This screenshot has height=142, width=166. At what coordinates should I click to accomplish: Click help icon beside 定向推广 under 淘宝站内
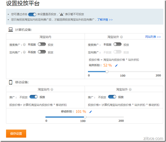click(x=24, y=52)
